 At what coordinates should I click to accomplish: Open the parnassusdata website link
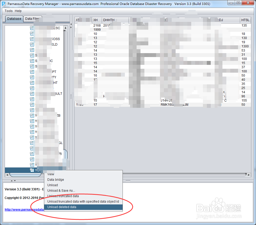point(24,209)
